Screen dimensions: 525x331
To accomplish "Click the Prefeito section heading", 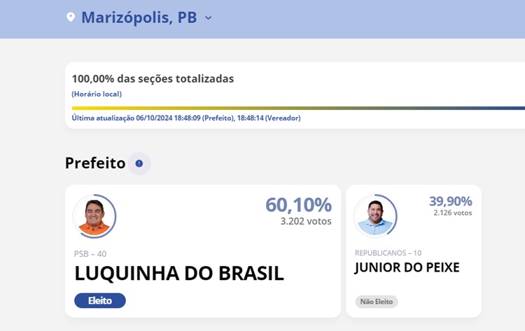I will tap(95, 163).
